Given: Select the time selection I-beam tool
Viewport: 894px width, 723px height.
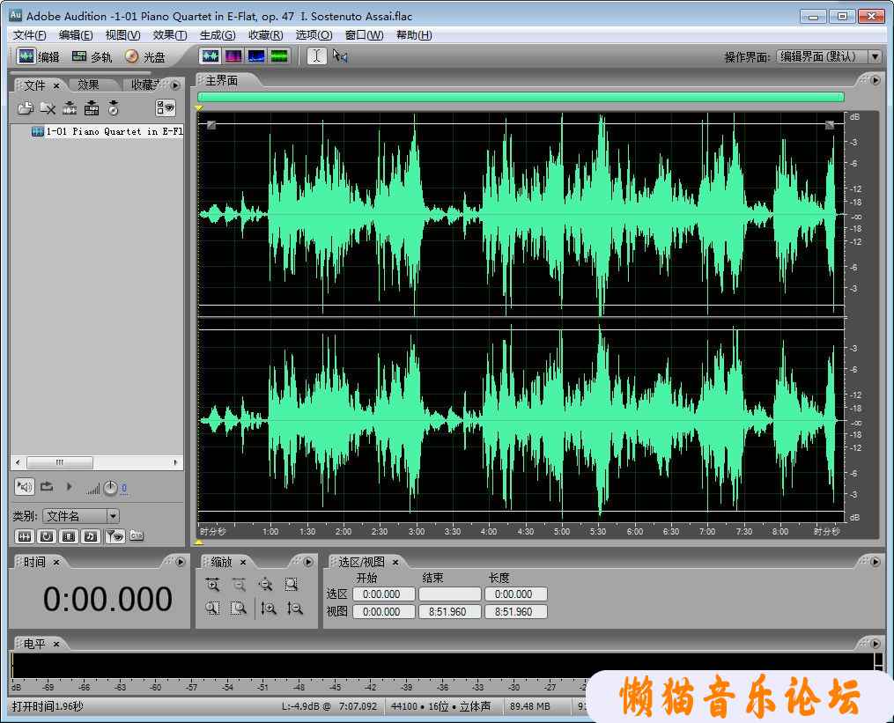Looking at the screenshot, I should pos(317,55).
